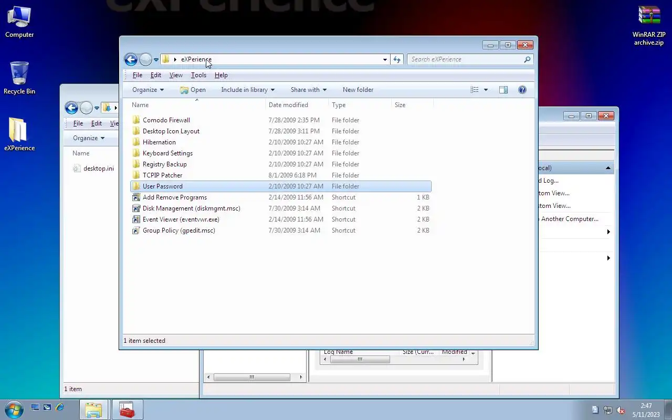
Task: Open the Organize dropdown in the back Explorer window
Action: point(89,138)
